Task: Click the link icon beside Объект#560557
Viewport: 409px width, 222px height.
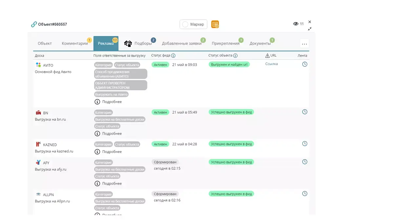Action: tap(34, 24)
